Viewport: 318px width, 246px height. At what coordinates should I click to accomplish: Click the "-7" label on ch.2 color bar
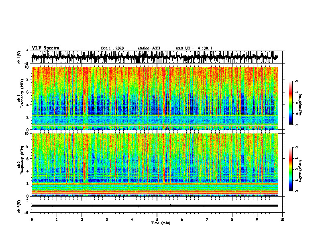296,191
